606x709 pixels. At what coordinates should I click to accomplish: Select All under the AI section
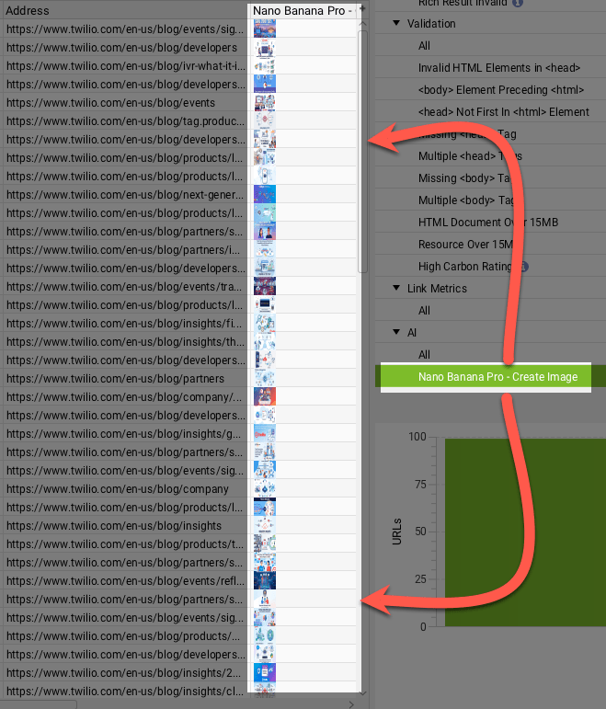tap(424, 355)
